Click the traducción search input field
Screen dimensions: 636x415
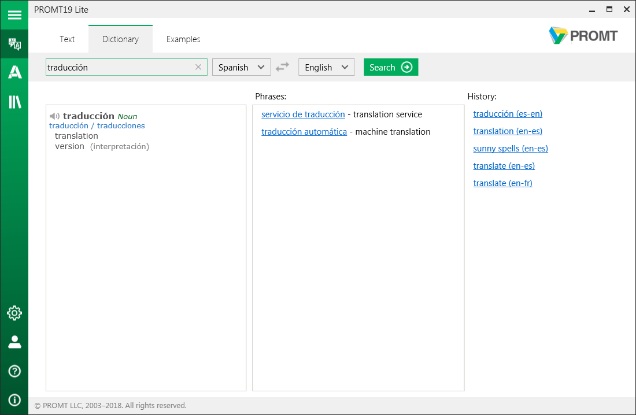click(x=119, y=67)
